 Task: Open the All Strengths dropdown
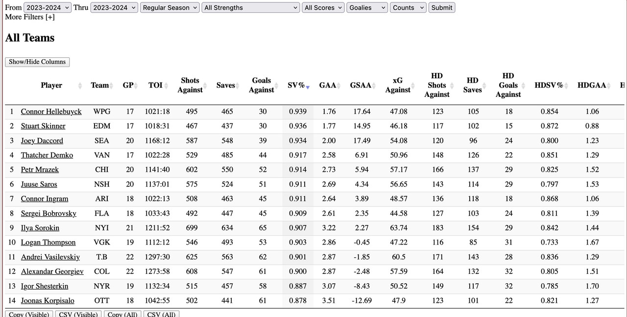(251, 7)
